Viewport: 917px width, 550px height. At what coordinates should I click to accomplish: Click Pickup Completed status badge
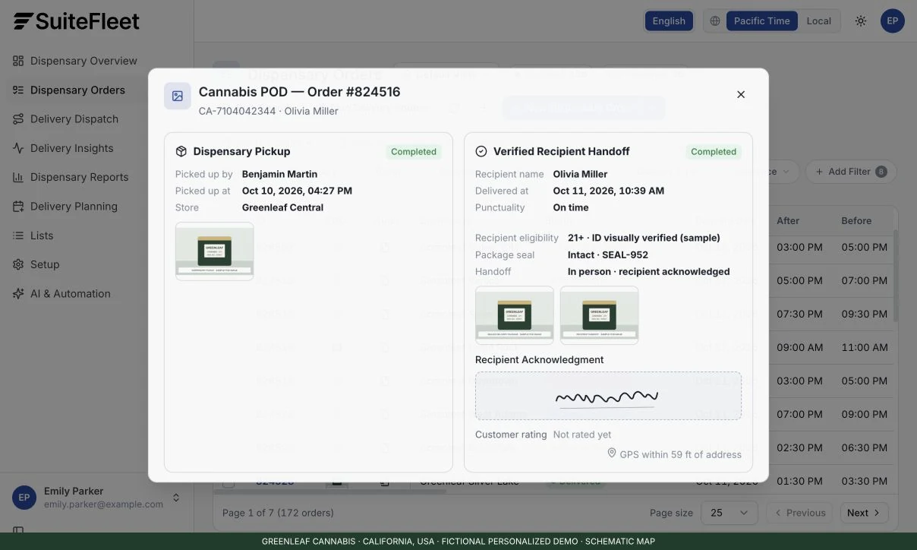(x=414, y=151)
